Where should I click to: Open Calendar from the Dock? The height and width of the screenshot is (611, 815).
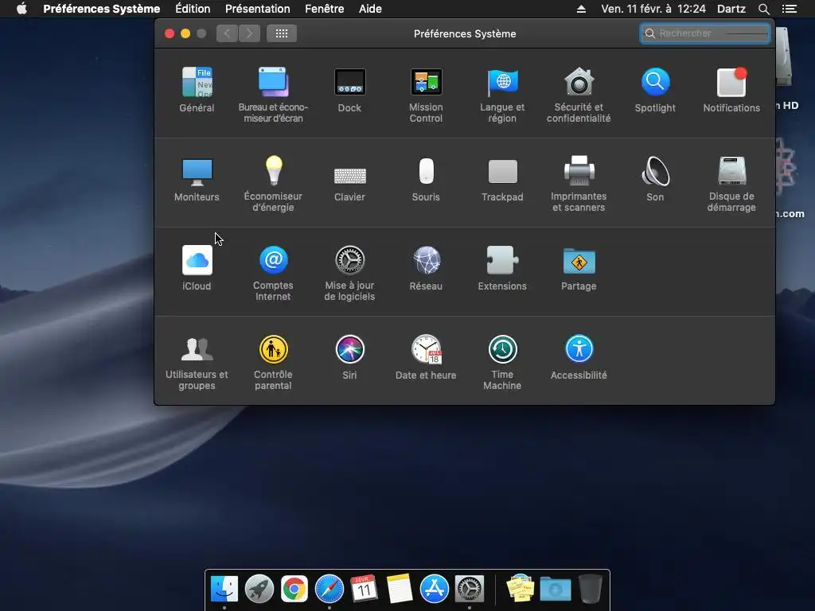[x=364, y=589]
